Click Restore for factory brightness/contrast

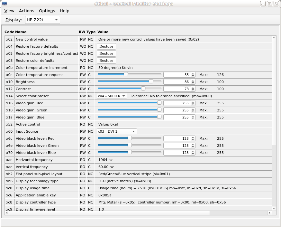pyautogui.click(x=106, y=53)
